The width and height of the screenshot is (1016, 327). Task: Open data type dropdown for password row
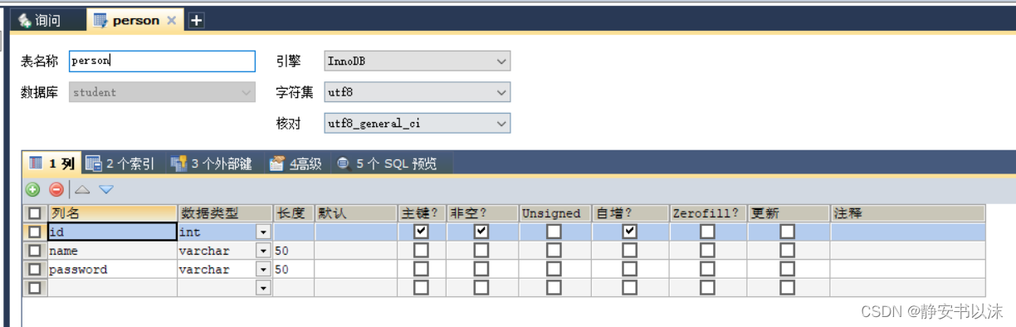tap(264, 269)
